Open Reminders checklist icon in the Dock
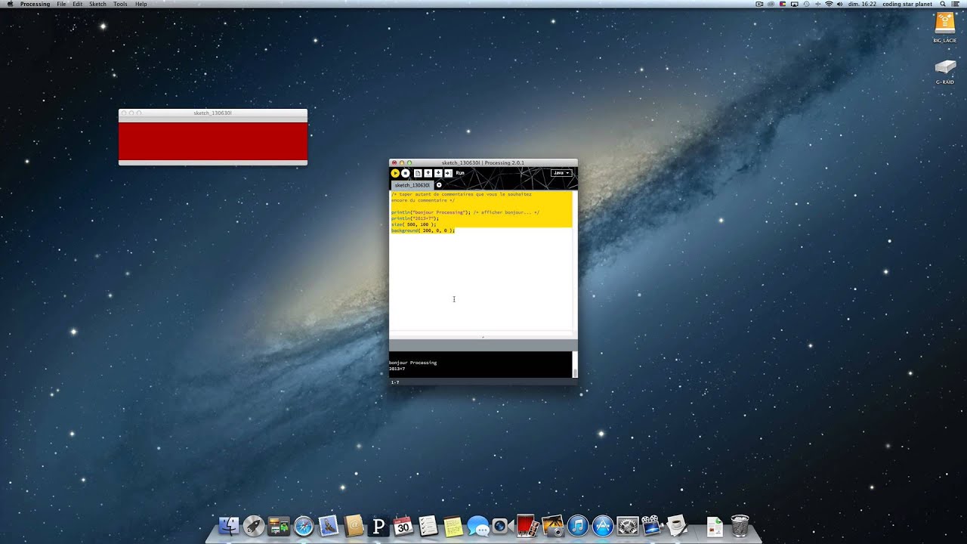Screen dimensions: 967x544 tap(428, 526)
